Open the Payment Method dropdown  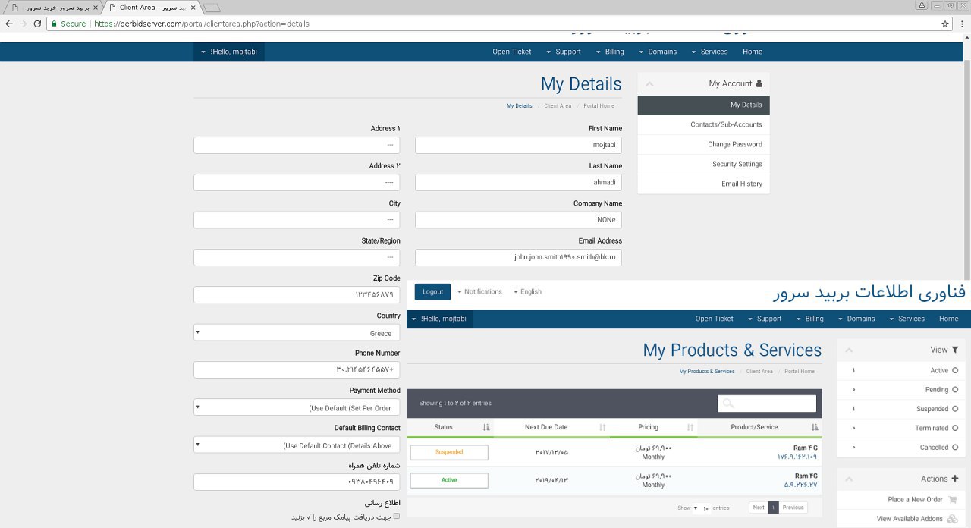pyautogui.click(x=297, y=407)
